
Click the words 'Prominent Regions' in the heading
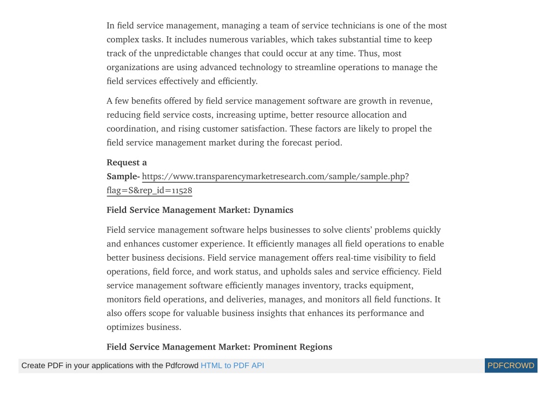click(x=292, y=347)
